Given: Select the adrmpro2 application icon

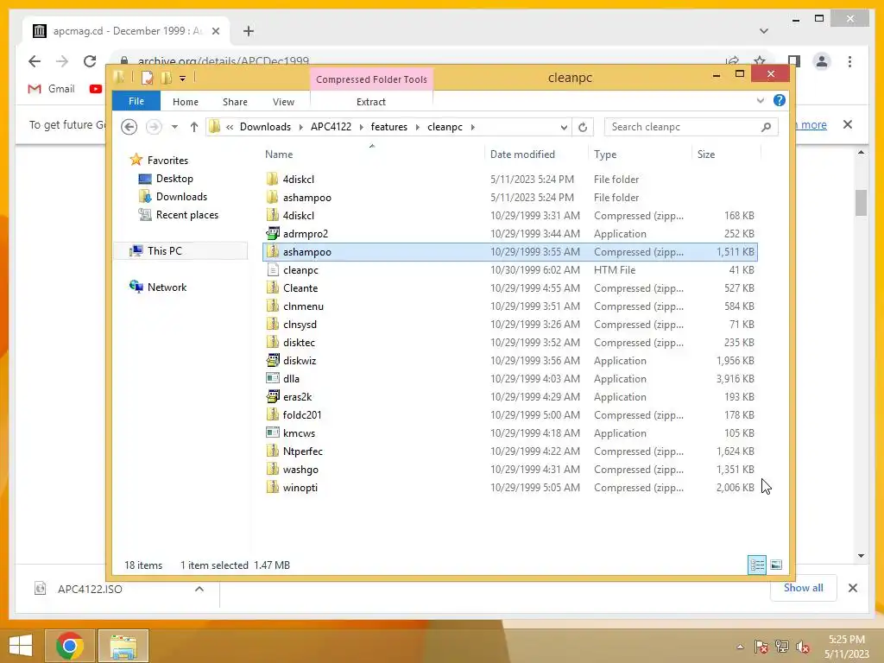Looking at the screenshot, I should click(273, 233).
